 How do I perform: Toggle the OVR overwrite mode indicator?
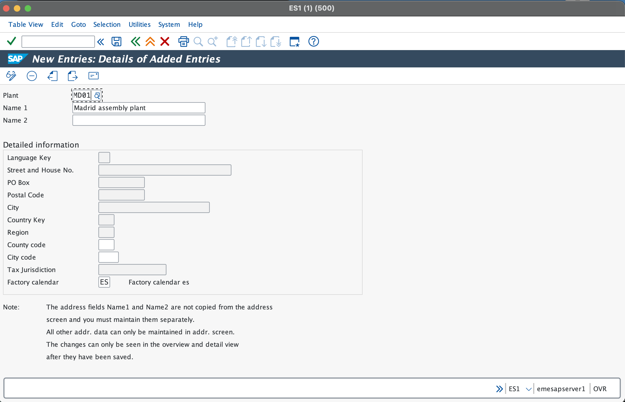pos(600,389)
